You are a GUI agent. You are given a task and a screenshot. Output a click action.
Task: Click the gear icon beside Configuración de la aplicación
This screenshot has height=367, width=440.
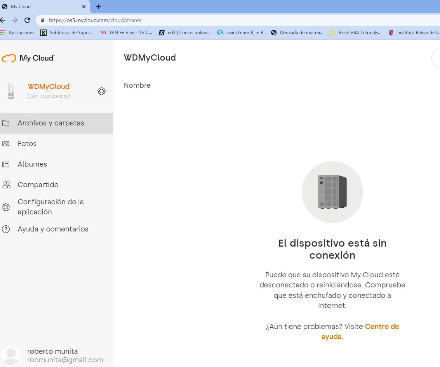click(x=6, y=207)
